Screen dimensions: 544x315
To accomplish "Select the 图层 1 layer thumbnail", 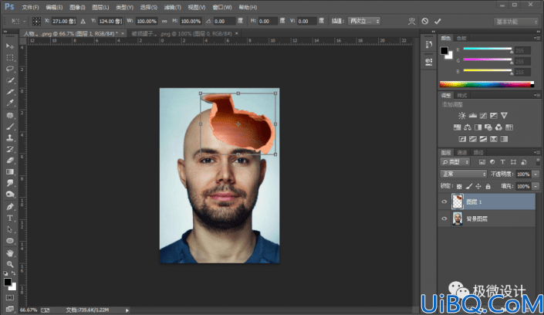I will tap(458, 202).
